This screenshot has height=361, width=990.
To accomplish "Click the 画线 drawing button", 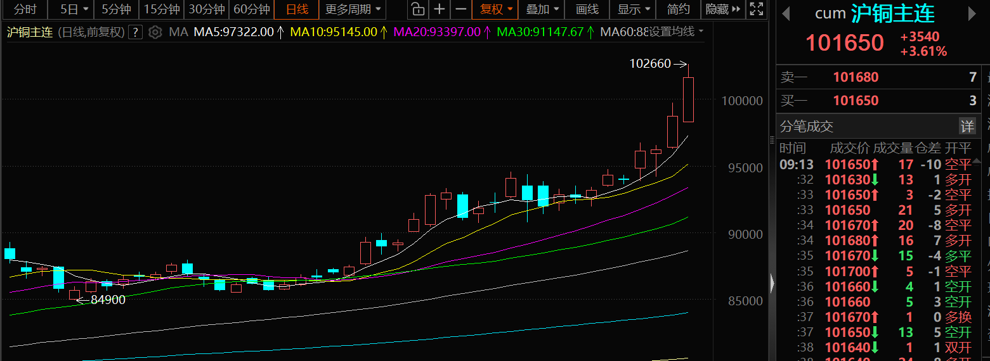I will pos(587,9).
